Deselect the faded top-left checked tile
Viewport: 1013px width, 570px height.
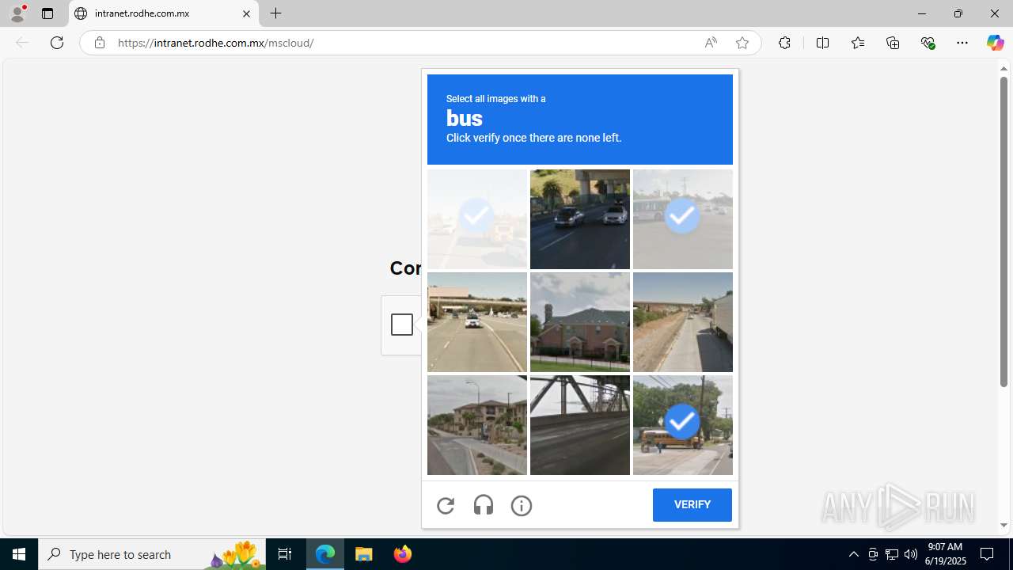tap(477, 219)
